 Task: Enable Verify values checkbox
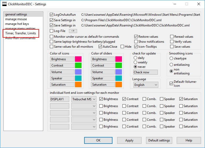[172, 42]
